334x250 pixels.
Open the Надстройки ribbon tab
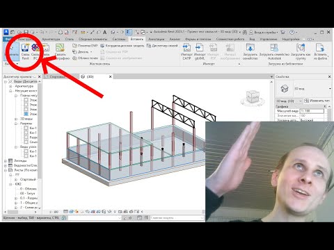click(291, 39)
